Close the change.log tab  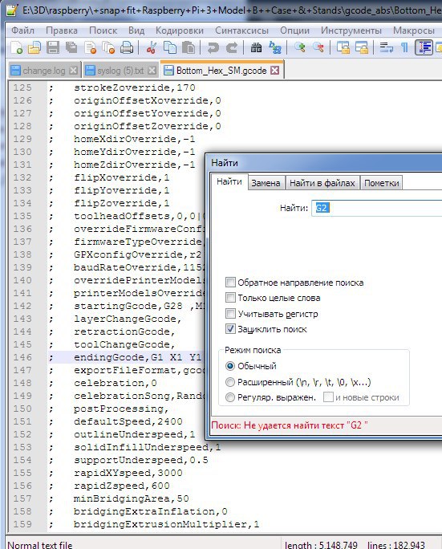pos(73,71)
